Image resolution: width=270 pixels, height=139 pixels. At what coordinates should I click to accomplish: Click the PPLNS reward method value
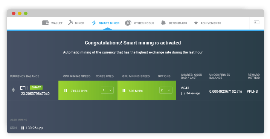[252, 92]
